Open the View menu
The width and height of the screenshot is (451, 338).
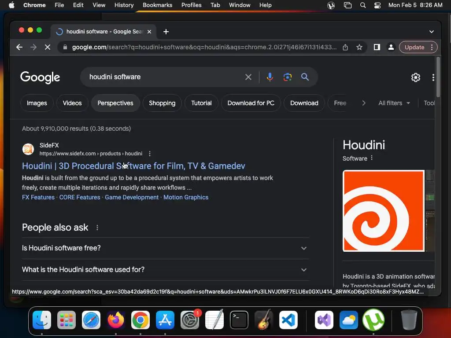point(99,5)
